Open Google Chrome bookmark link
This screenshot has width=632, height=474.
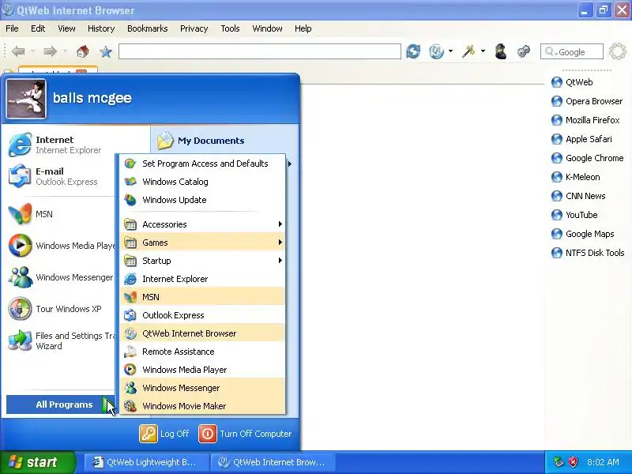pyautogui.click(x=587, y=158)
